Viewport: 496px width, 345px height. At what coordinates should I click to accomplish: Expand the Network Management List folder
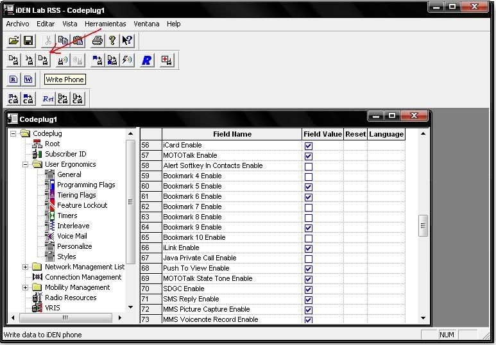pyautogui.click(x=25, y=267)
